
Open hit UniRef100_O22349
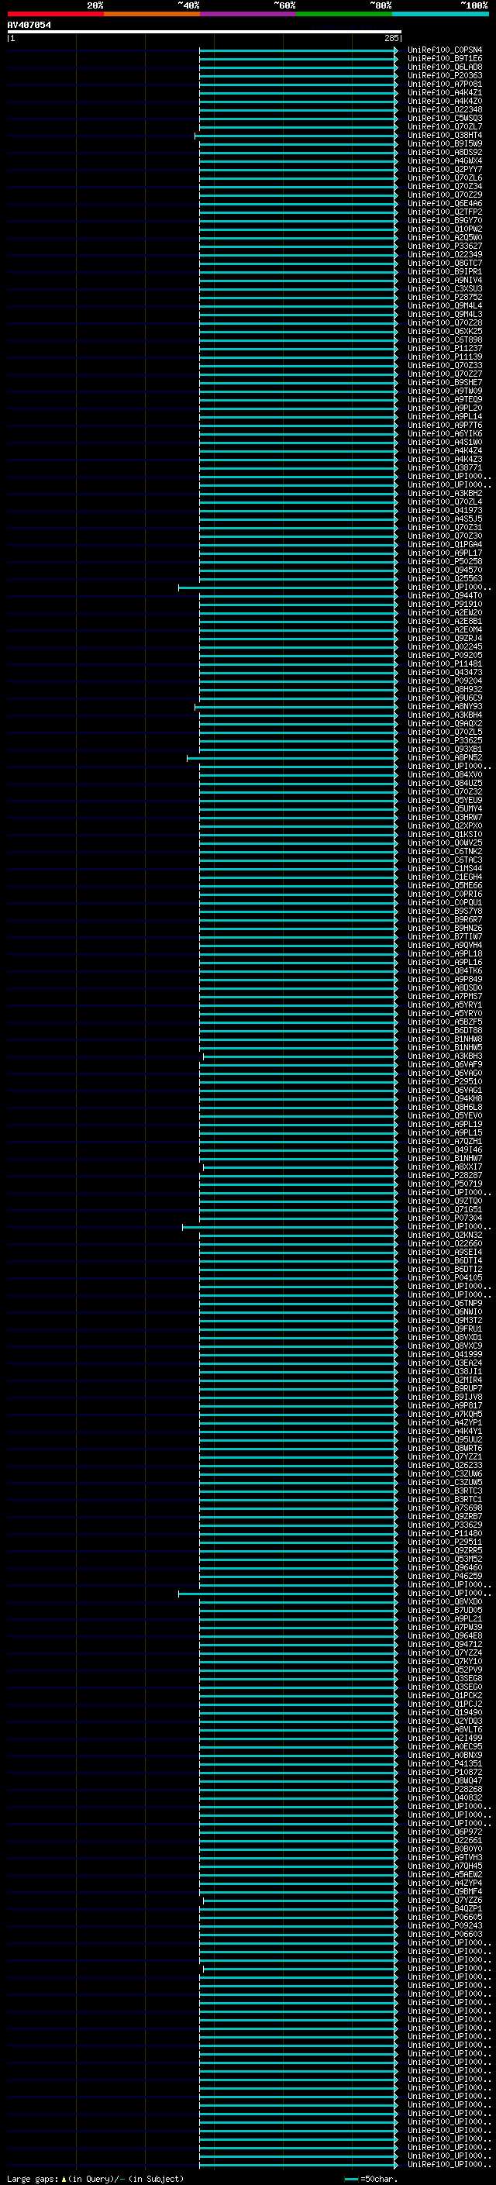(x=445, y=254)
